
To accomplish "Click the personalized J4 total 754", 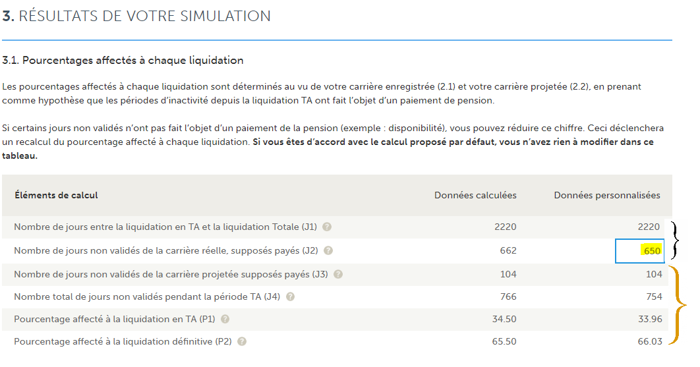I will 654,296.
